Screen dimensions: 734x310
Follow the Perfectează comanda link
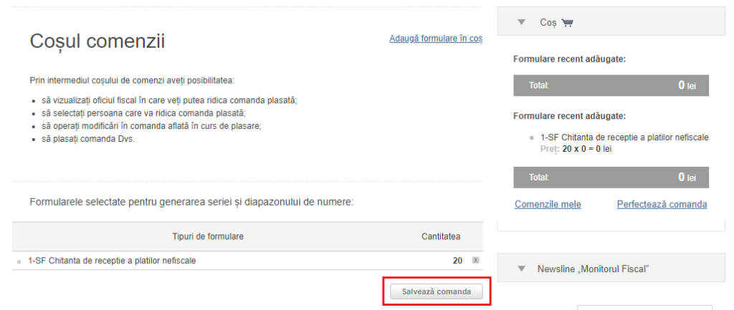pyautogui.click(x=662, y=204)
